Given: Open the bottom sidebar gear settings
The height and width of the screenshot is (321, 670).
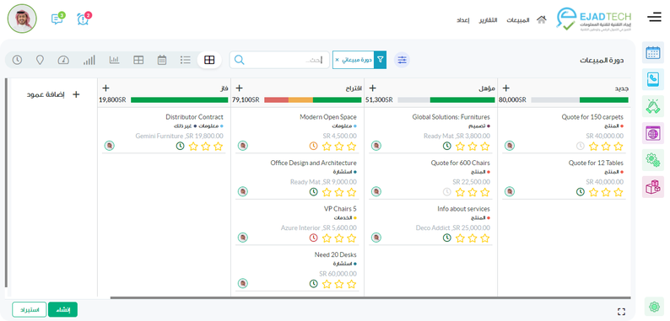Looking at the screenshot, I should pyautogui.click(x=654, y=307).
